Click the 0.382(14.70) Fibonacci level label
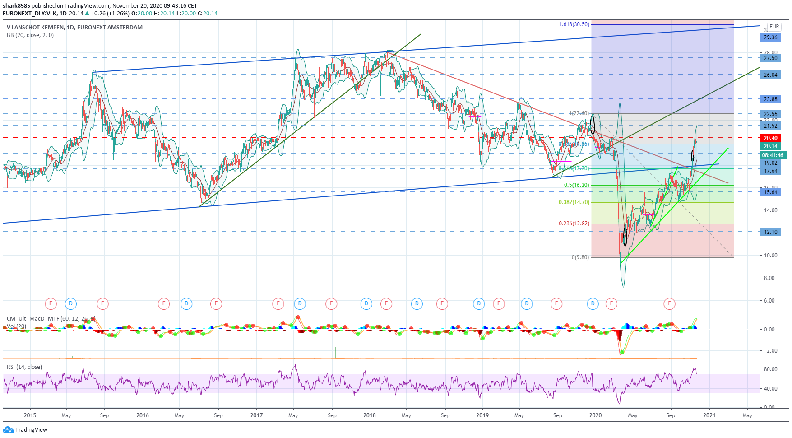The width and height of the screenshot is (792, 438). 574,202
